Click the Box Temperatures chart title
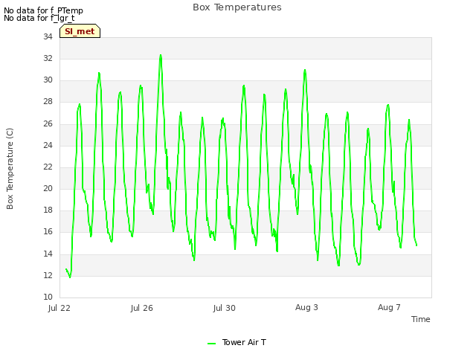 point(237,7)
